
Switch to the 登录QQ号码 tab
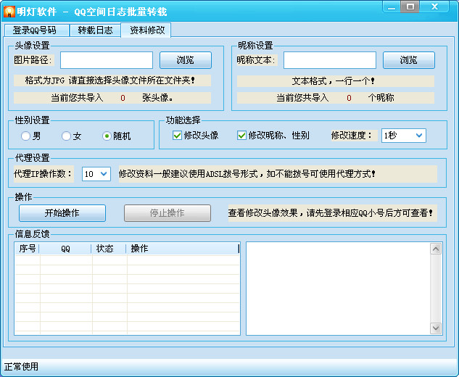point(37,30)
